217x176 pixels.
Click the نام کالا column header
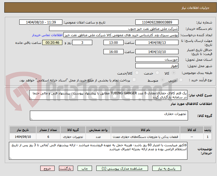(145, 130)
